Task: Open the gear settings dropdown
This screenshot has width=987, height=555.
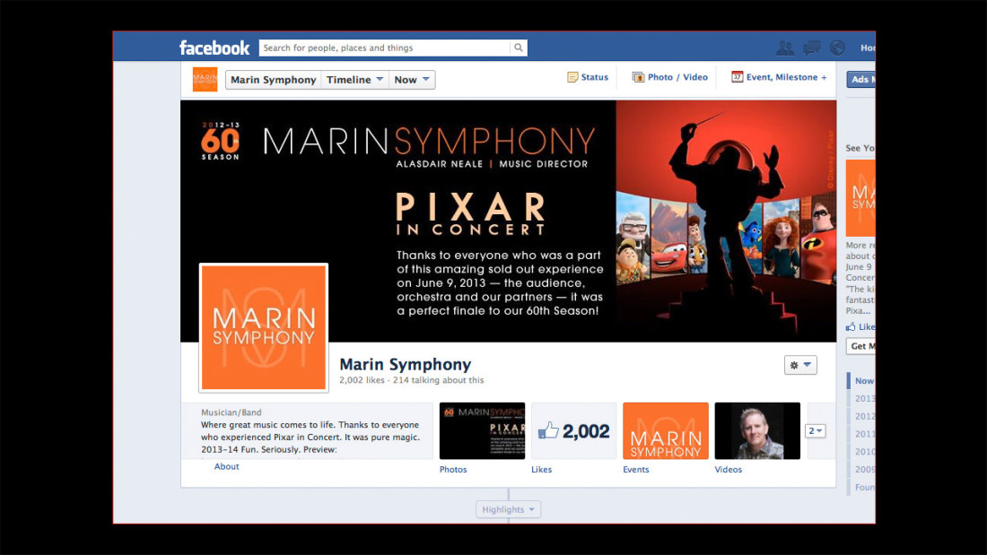Action: 800,365
